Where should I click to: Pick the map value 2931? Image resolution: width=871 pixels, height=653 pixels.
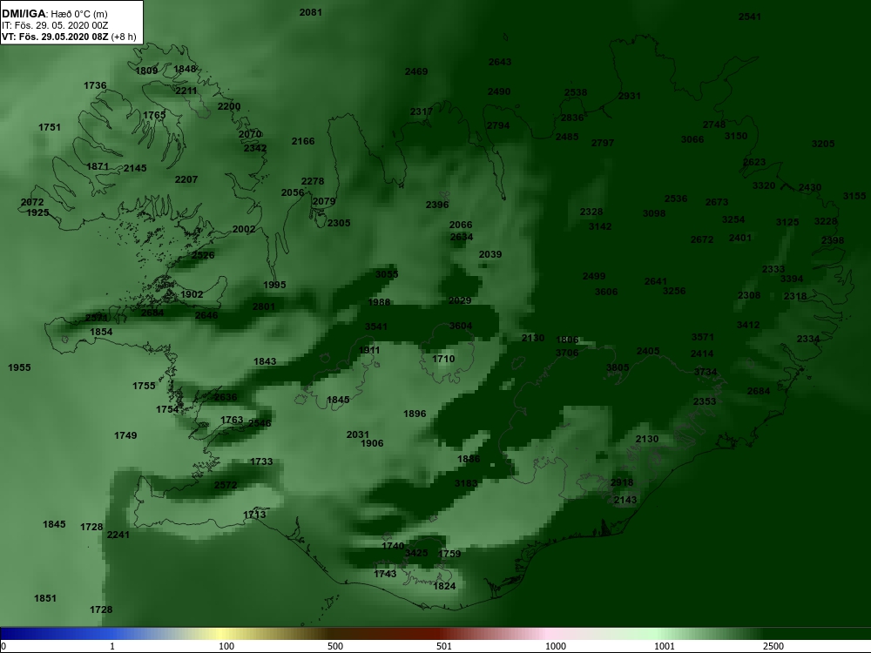(630, 96)
